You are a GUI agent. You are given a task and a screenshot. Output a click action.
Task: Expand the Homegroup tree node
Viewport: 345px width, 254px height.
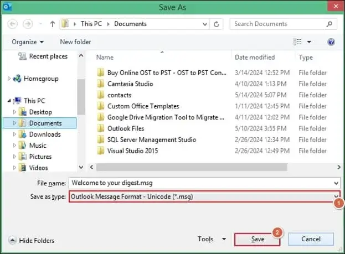pyautogui.click(x=9, y=79)
